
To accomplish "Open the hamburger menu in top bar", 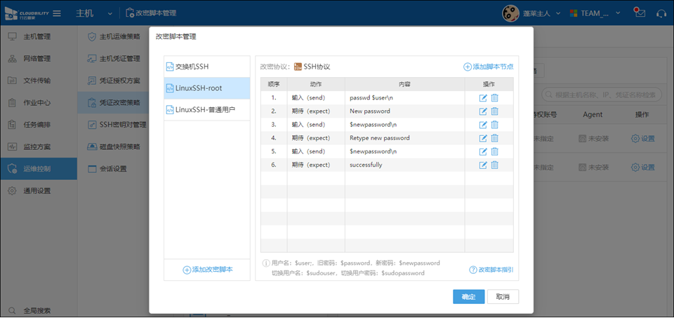I will tap(57, 13).
